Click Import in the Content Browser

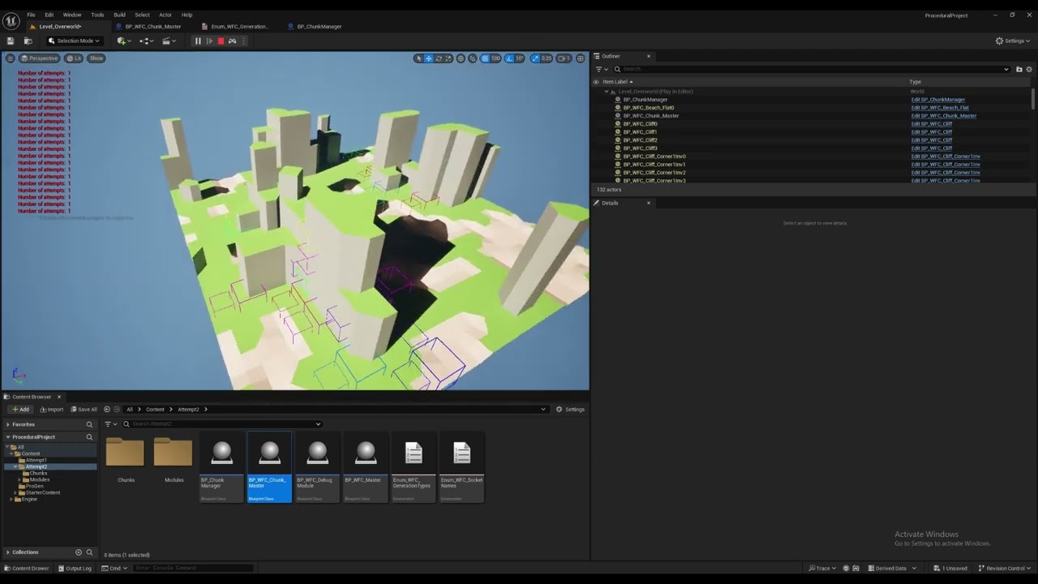(x=51, y=410)
